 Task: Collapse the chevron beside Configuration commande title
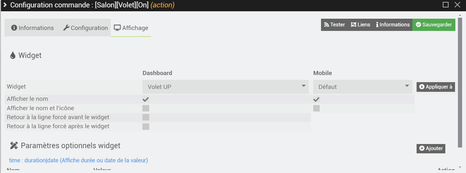tap(5, 5)
